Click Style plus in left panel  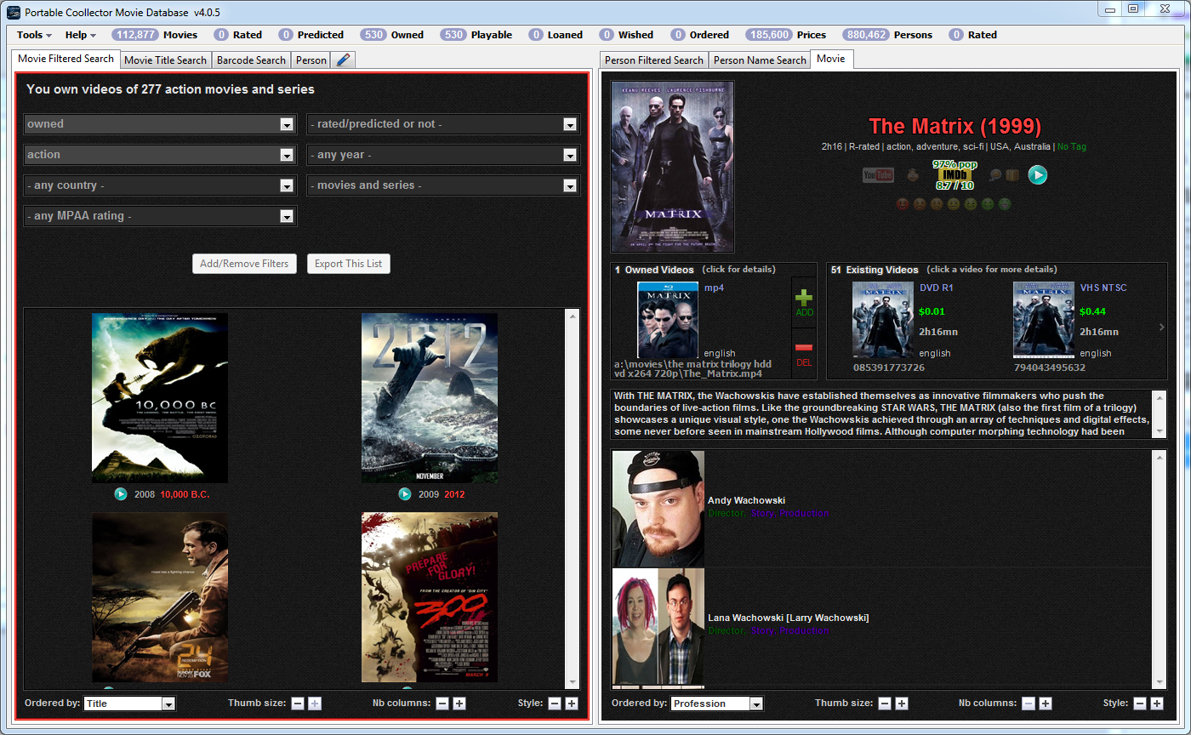(x=572, y=704)
